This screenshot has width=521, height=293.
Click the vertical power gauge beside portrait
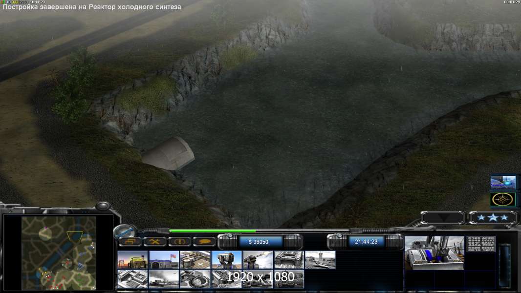click(x=505, y=266)
